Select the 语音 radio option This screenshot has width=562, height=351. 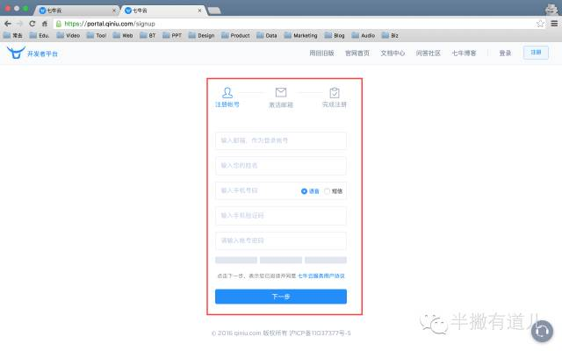(305, 190)
